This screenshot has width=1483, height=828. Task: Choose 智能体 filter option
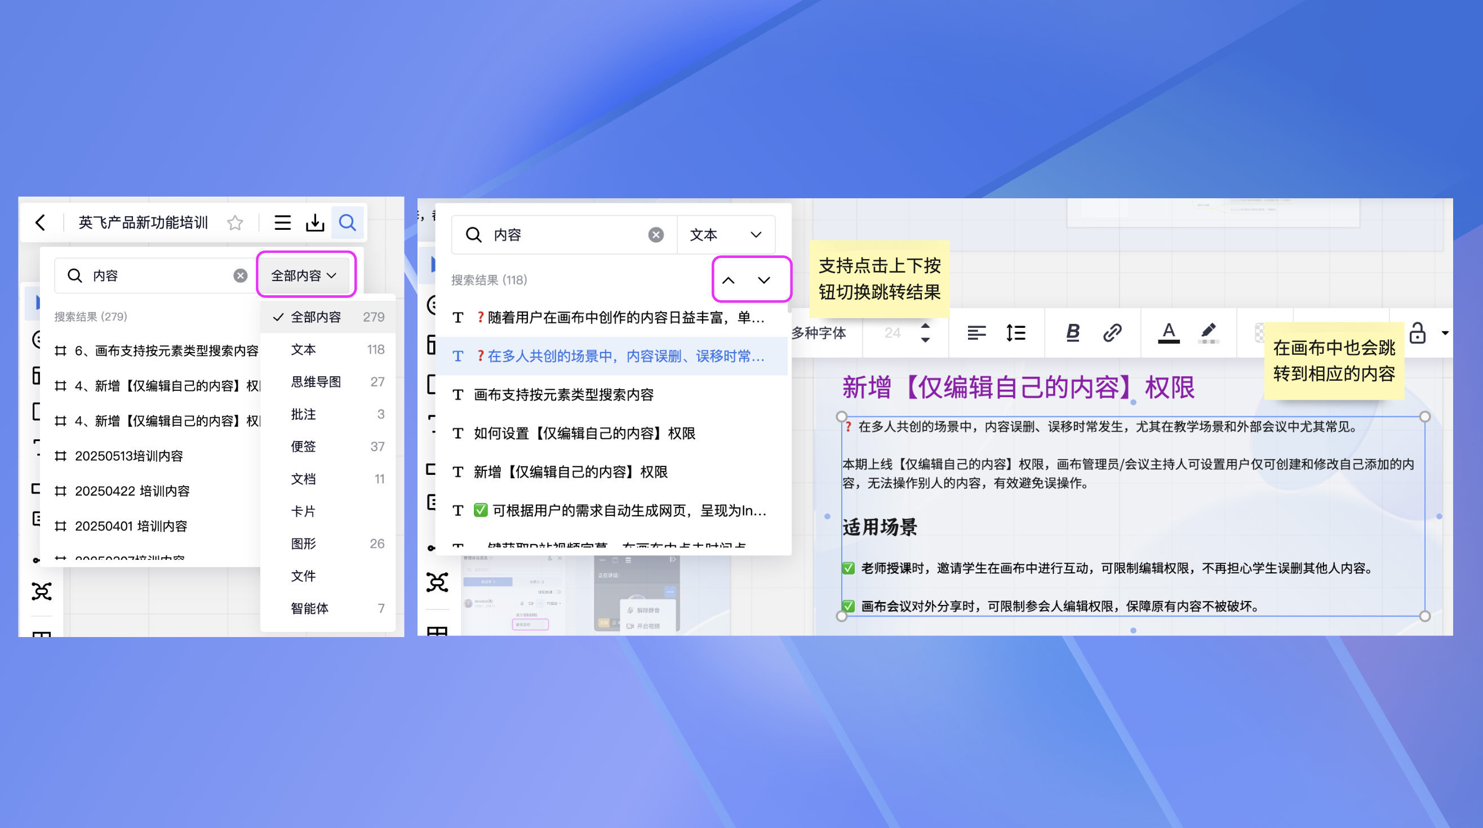[328, 608]
